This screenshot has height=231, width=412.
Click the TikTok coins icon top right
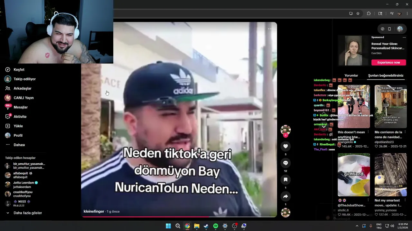382,29
